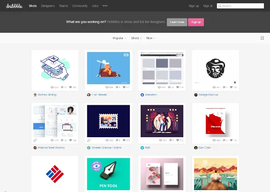Switch shot grid size with grid icon
Screen dimensions: 270x192
pos(262,38)
